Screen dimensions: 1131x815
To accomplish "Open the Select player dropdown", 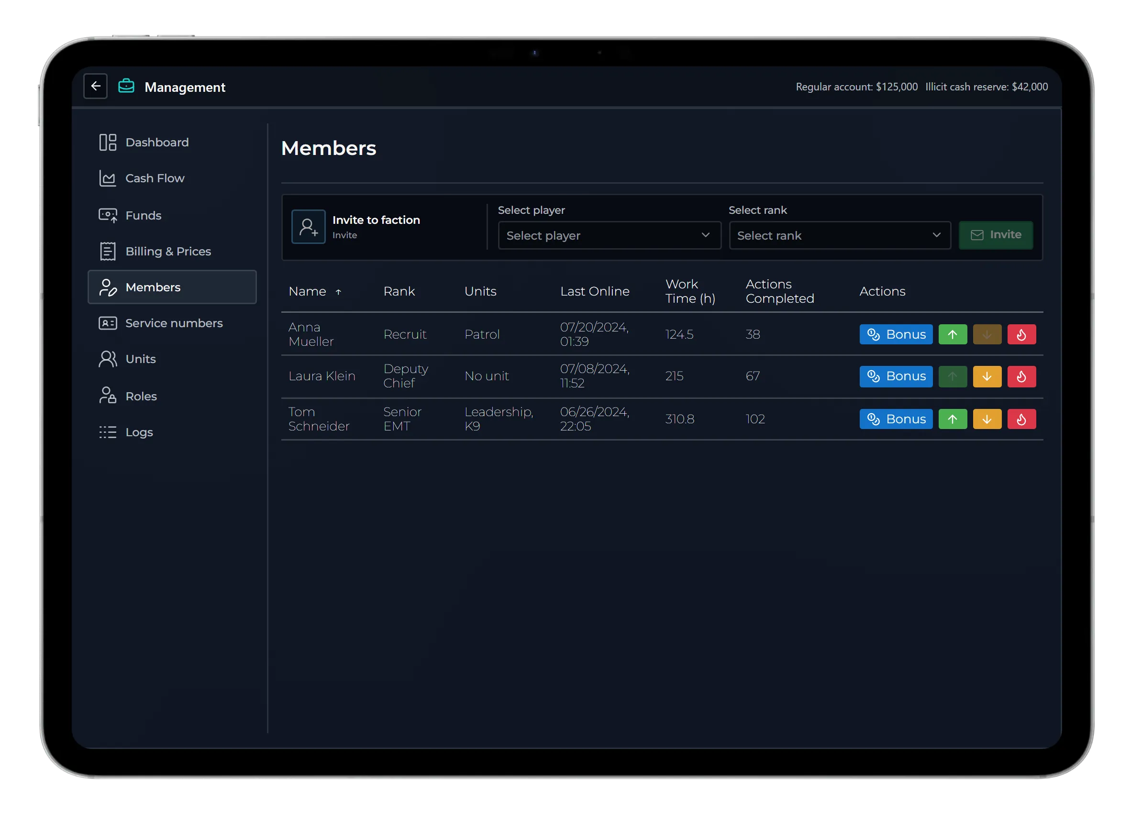I will [x=610, y=235].
